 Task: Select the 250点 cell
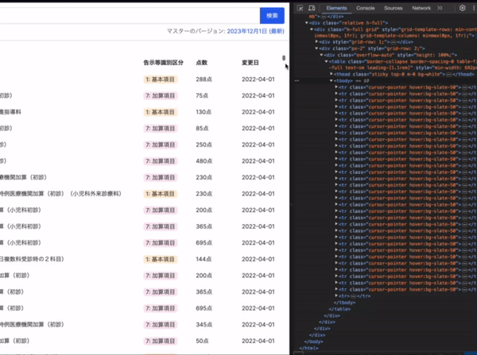point(204,145)
